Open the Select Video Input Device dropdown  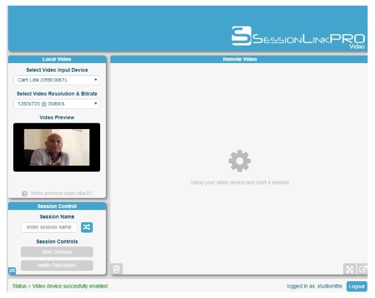[x=57, y=80]
